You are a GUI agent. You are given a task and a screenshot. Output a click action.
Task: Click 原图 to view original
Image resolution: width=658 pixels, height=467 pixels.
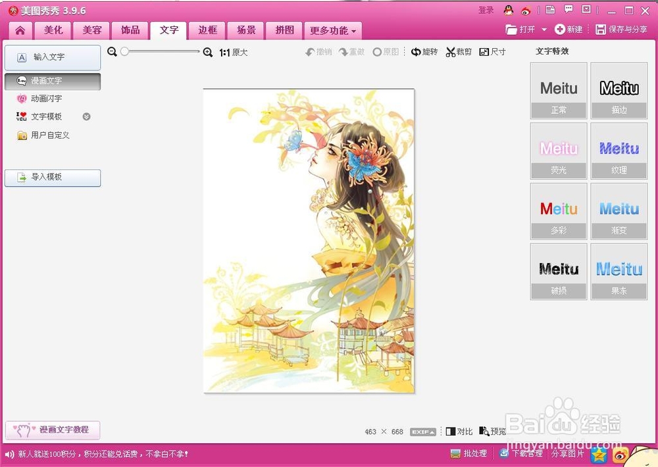pyautogui.click(x=386, y=51)
